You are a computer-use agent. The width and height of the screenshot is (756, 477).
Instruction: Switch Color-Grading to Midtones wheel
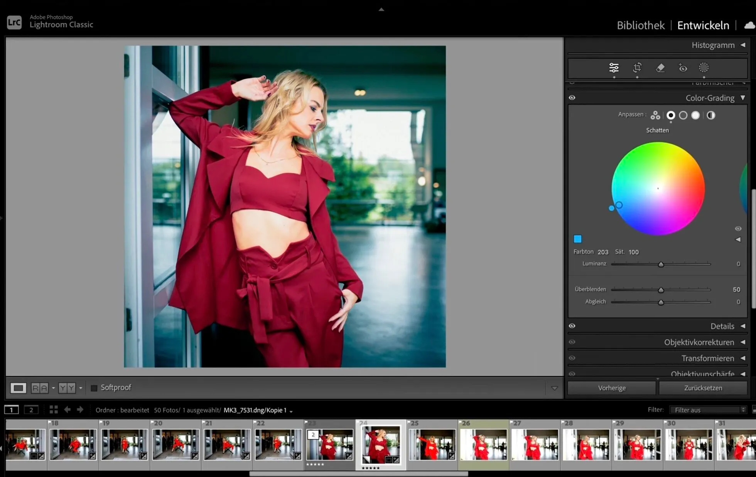pos(683,115)
